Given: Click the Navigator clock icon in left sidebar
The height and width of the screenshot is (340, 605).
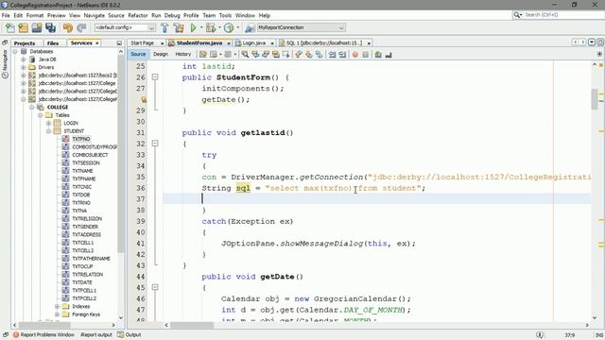Looking at the screenshot, I should pyautogui.click(x=5, y=76).
